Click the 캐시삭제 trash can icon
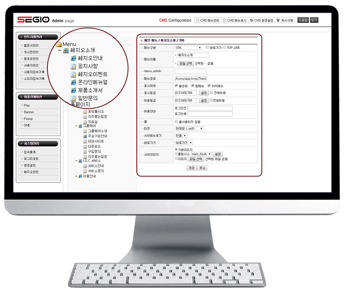Viewport: 344px width, 292px height. pyautogui.click(x=278, y=20)
